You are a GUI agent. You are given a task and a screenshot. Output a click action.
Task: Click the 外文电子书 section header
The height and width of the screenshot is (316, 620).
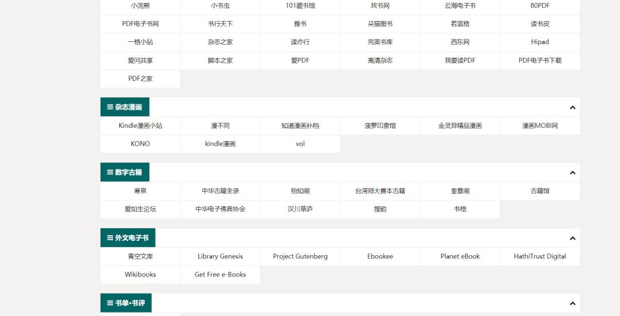click(127, 238)
